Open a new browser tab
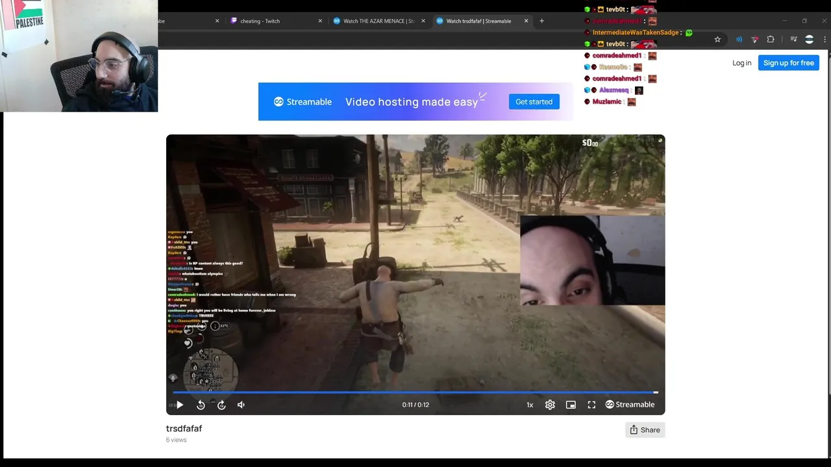The image size is (831, 467). 541,21
